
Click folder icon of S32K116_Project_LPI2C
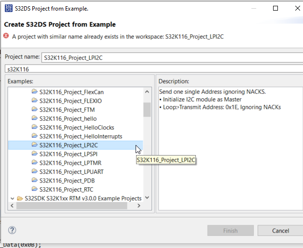click(x=35, y=144)
